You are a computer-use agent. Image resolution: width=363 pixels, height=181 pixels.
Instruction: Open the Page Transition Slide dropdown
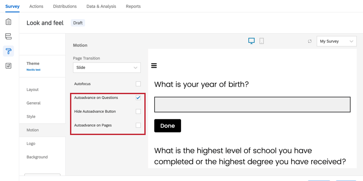coord(107,67)
